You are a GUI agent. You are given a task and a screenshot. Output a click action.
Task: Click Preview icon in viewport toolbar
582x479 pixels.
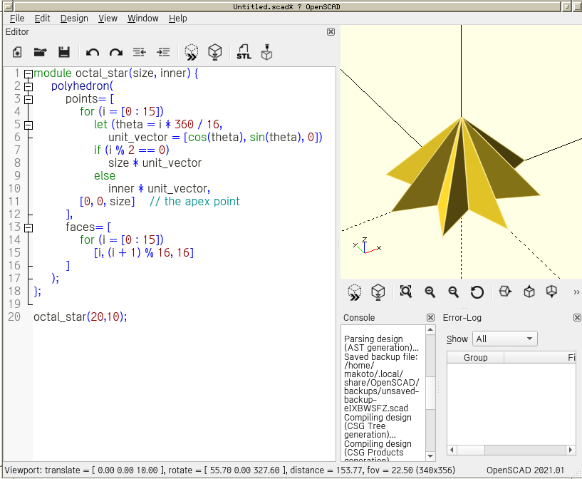pos(355,292)
